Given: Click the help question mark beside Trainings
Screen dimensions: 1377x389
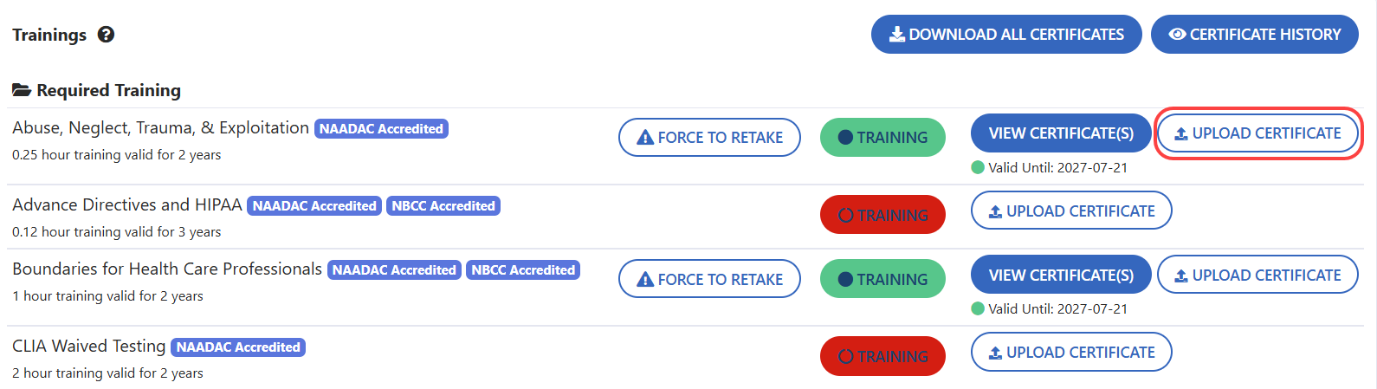Looking at the screenshot, I should [107, 35].
